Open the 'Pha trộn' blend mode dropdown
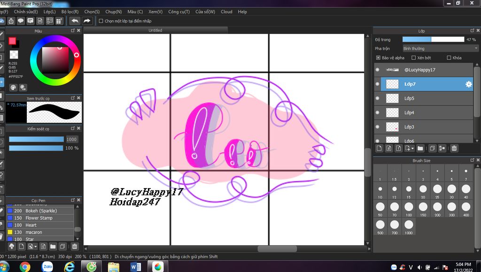 point(441,48)
